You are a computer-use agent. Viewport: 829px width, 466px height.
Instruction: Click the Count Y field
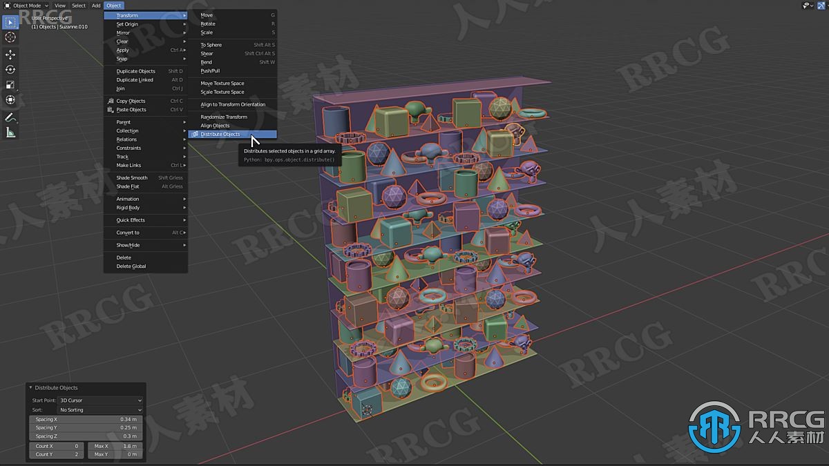pos(57,454)
